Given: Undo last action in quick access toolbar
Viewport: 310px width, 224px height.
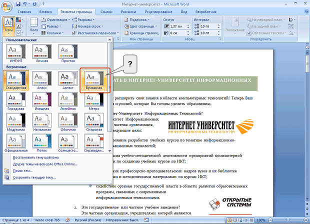Looking at the screenshot, I should tap(25, 4).
